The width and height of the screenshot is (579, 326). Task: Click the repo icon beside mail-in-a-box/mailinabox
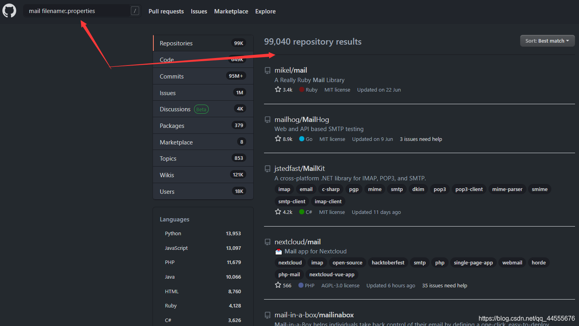point(268,315)
